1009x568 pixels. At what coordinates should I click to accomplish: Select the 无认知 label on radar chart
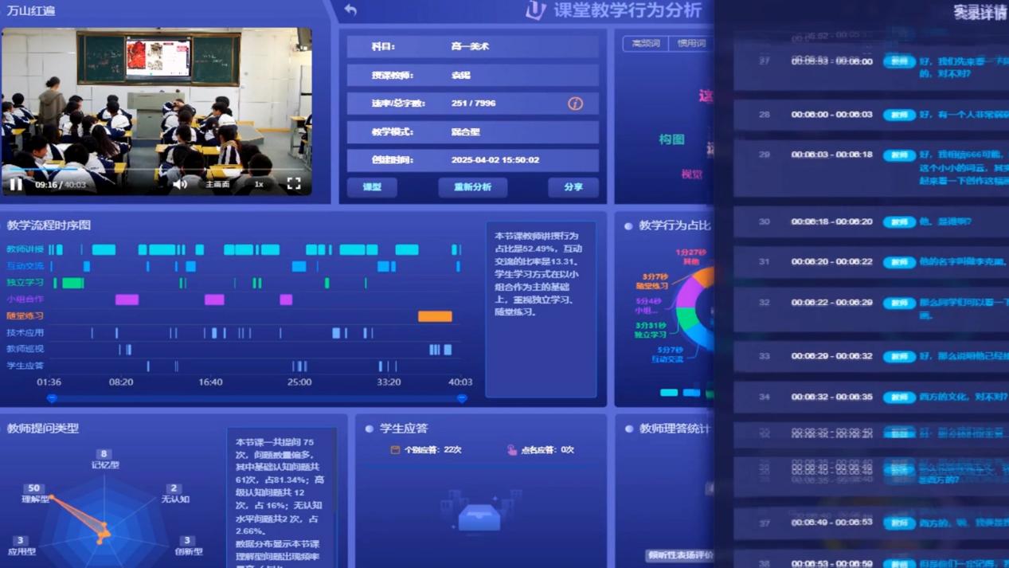pyautogui.click(x=175, y=499)
